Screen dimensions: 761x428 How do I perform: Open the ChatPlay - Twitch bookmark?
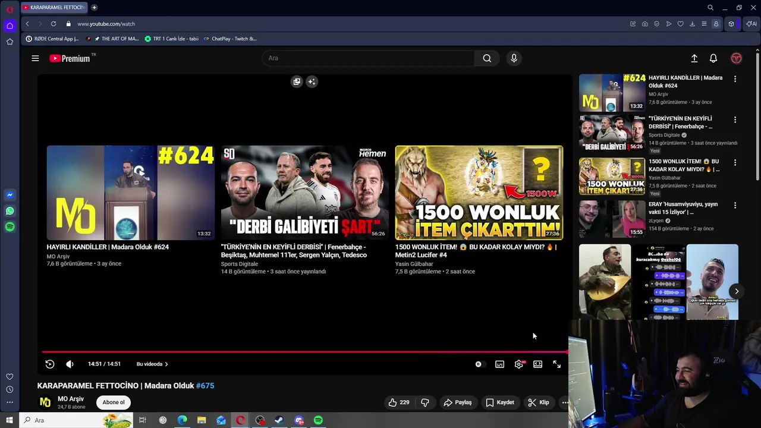tap(230, 39)
